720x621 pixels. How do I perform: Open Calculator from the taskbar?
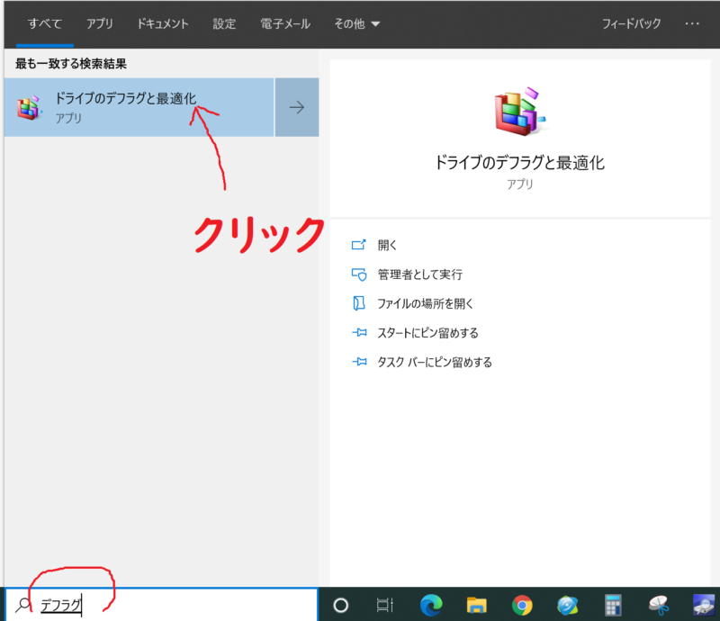[613, 605]
